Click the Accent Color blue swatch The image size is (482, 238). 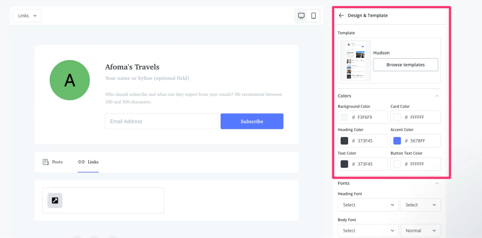(397, 141)
